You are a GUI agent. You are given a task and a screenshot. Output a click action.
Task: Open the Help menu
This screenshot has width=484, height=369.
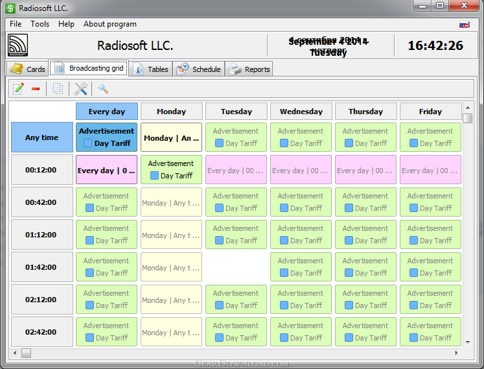tap(66, 24)
